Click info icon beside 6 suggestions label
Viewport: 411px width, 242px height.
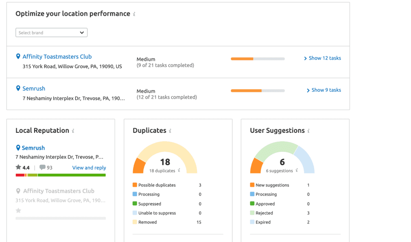click(x=297, y=170)
